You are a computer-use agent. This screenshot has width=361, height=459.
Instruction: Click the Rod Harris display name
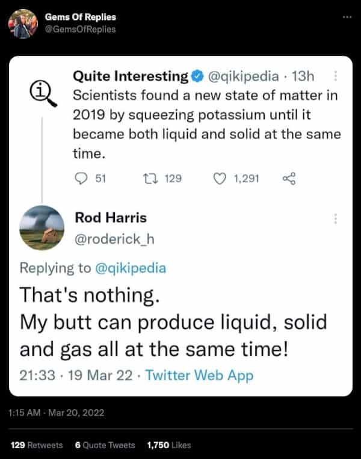(110, 217)
